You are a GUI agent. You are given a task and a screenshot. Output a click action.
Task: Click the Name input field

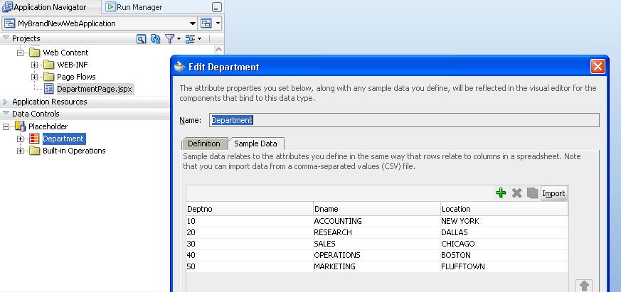pyautogui.click(x=403, y=120)
